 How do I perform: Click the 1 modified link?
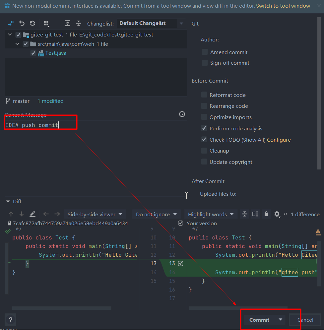tap(50, 101)
